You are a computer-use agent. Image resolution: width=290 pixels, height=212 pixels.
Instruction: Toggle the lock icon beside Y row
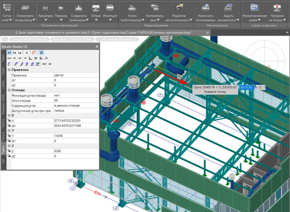click(x=9, y=136)
